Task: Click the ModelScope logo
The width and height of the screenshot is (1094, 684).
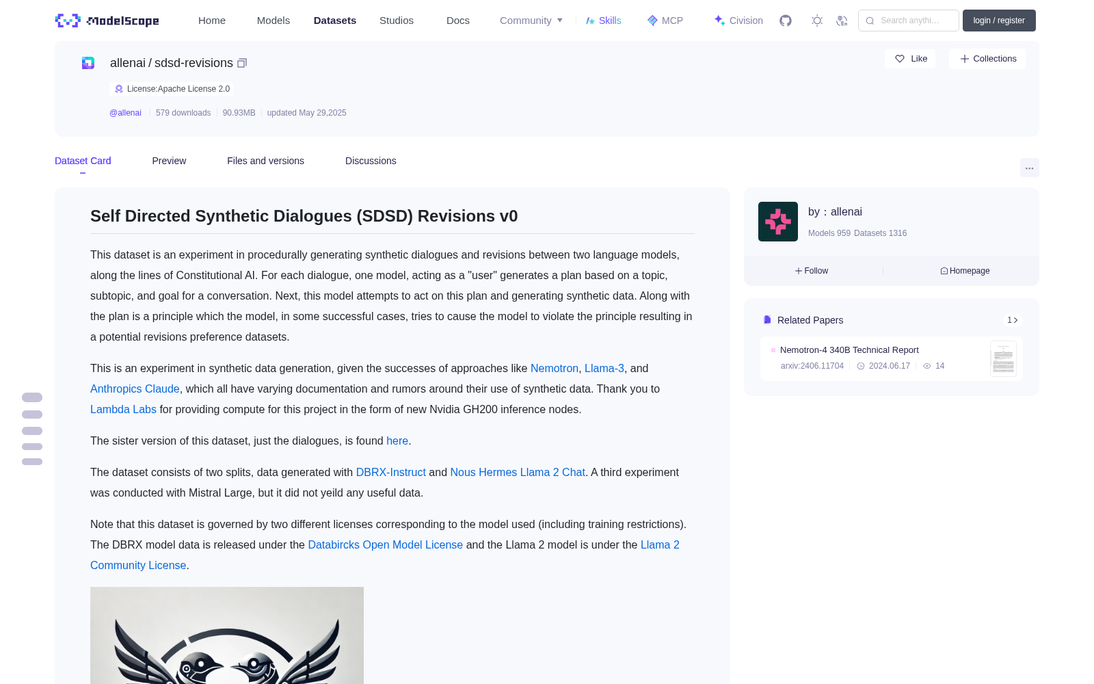Action: 107,21
